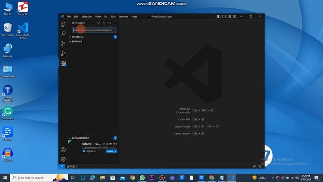Open Extensions views and more actions
Image resolution: width=323 pixels, height=182 pixels.
point(115,23)
